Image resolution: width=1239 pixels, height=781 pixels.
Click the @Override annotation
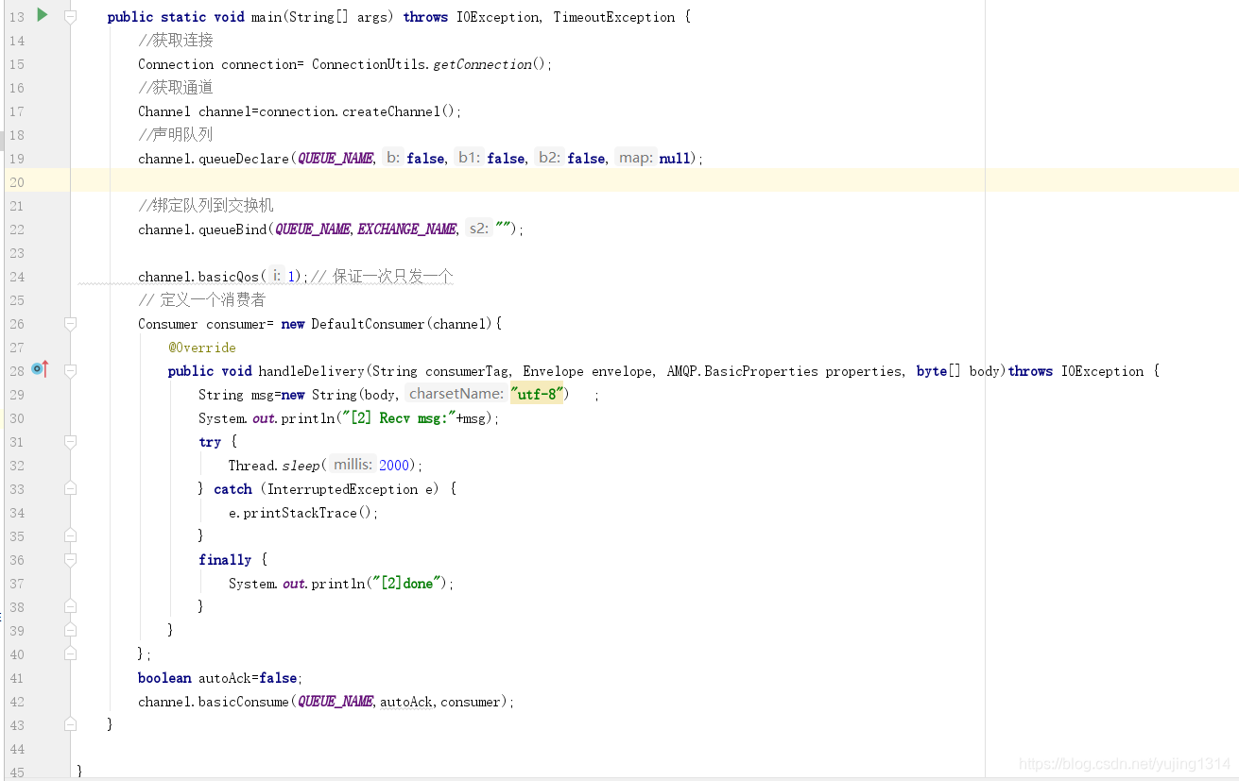(x=202, y=348)
